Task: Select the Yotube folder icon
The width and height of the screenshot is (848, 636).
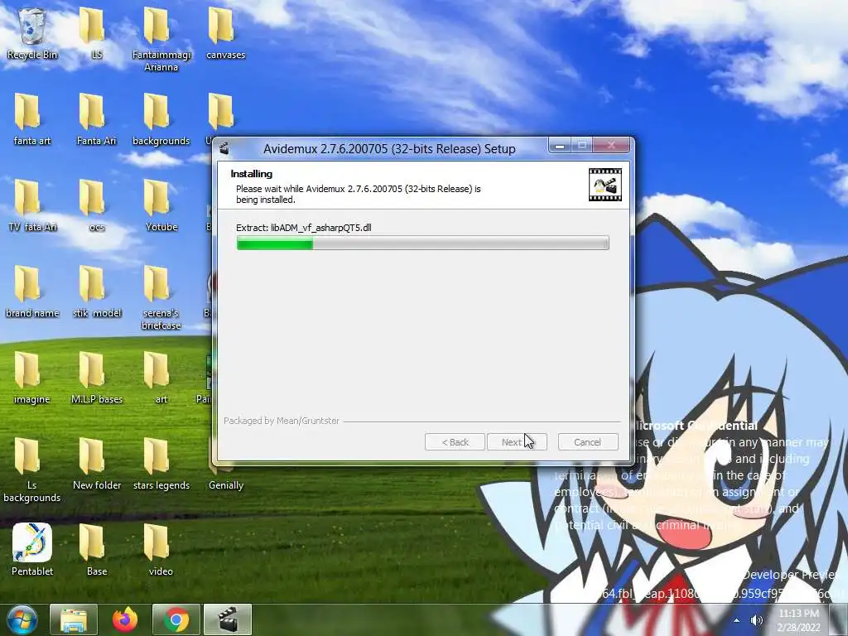Action: click(161, 205)
